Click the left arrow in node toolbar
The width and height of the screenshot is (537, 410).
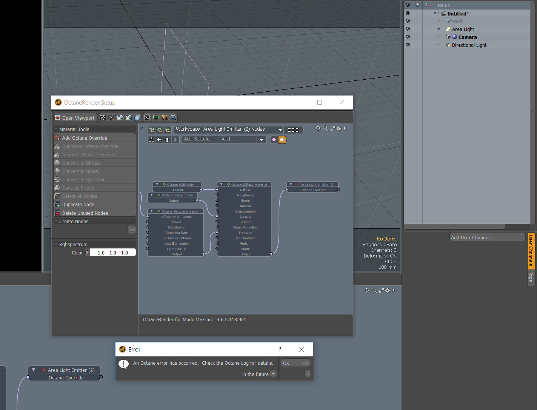point(159,140)
